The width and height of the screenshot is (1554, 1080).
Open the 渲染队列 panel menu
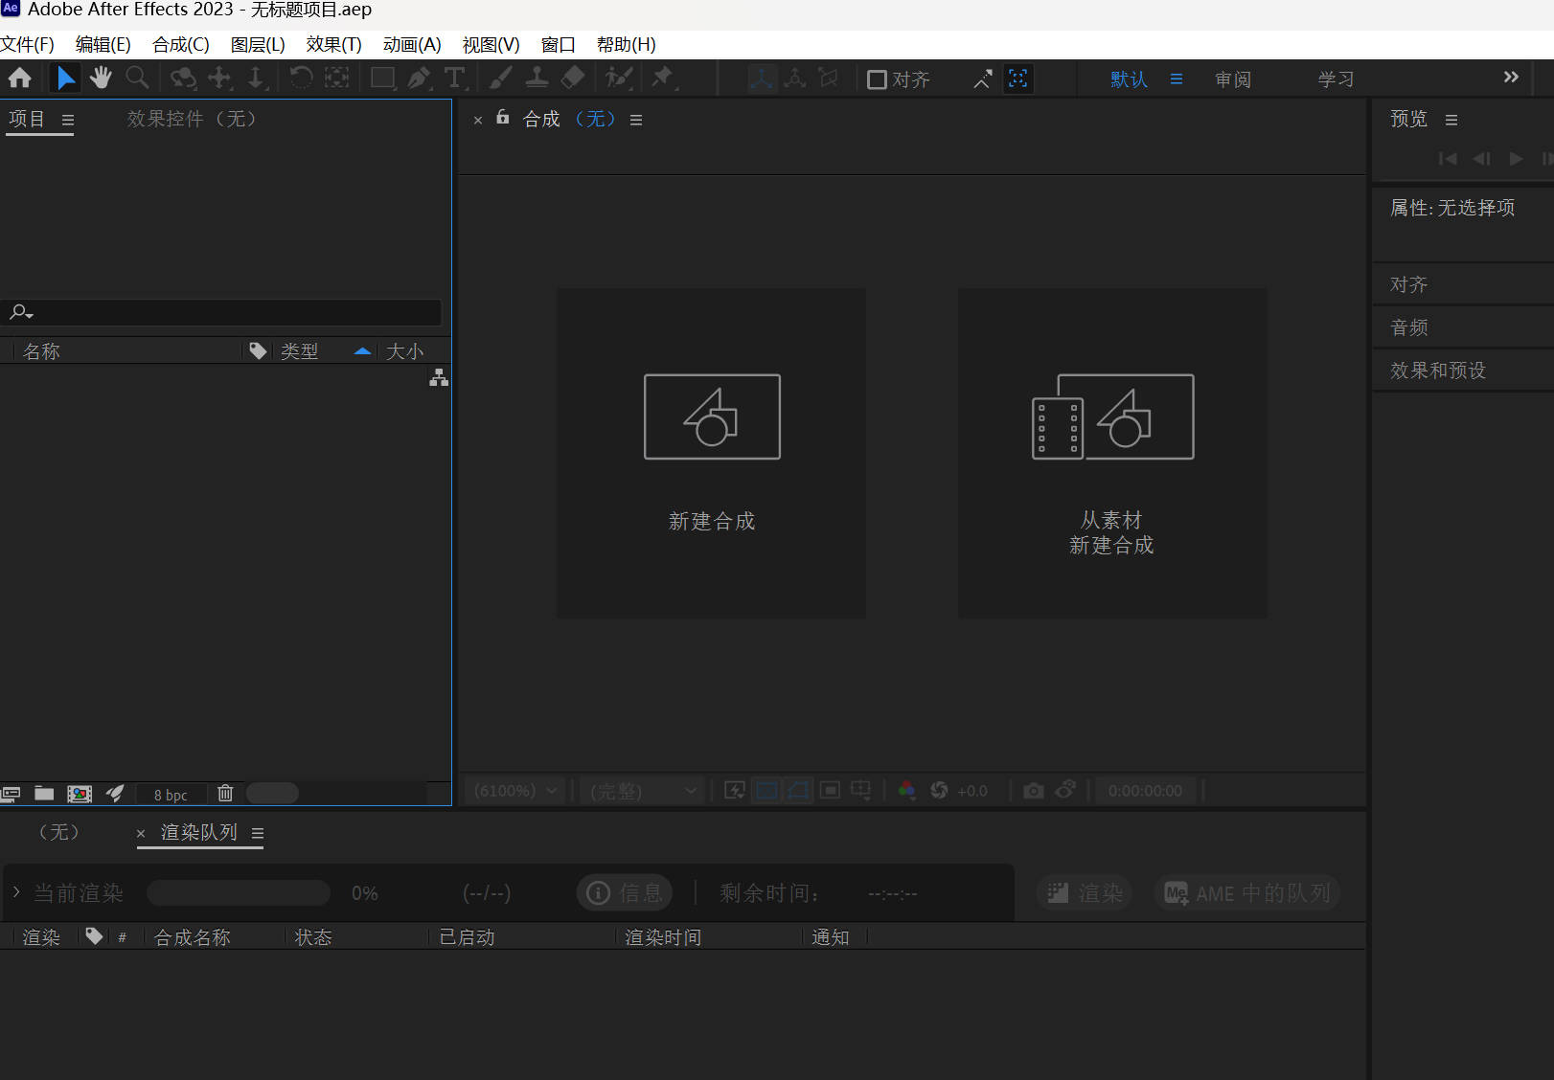coord(257,834)
